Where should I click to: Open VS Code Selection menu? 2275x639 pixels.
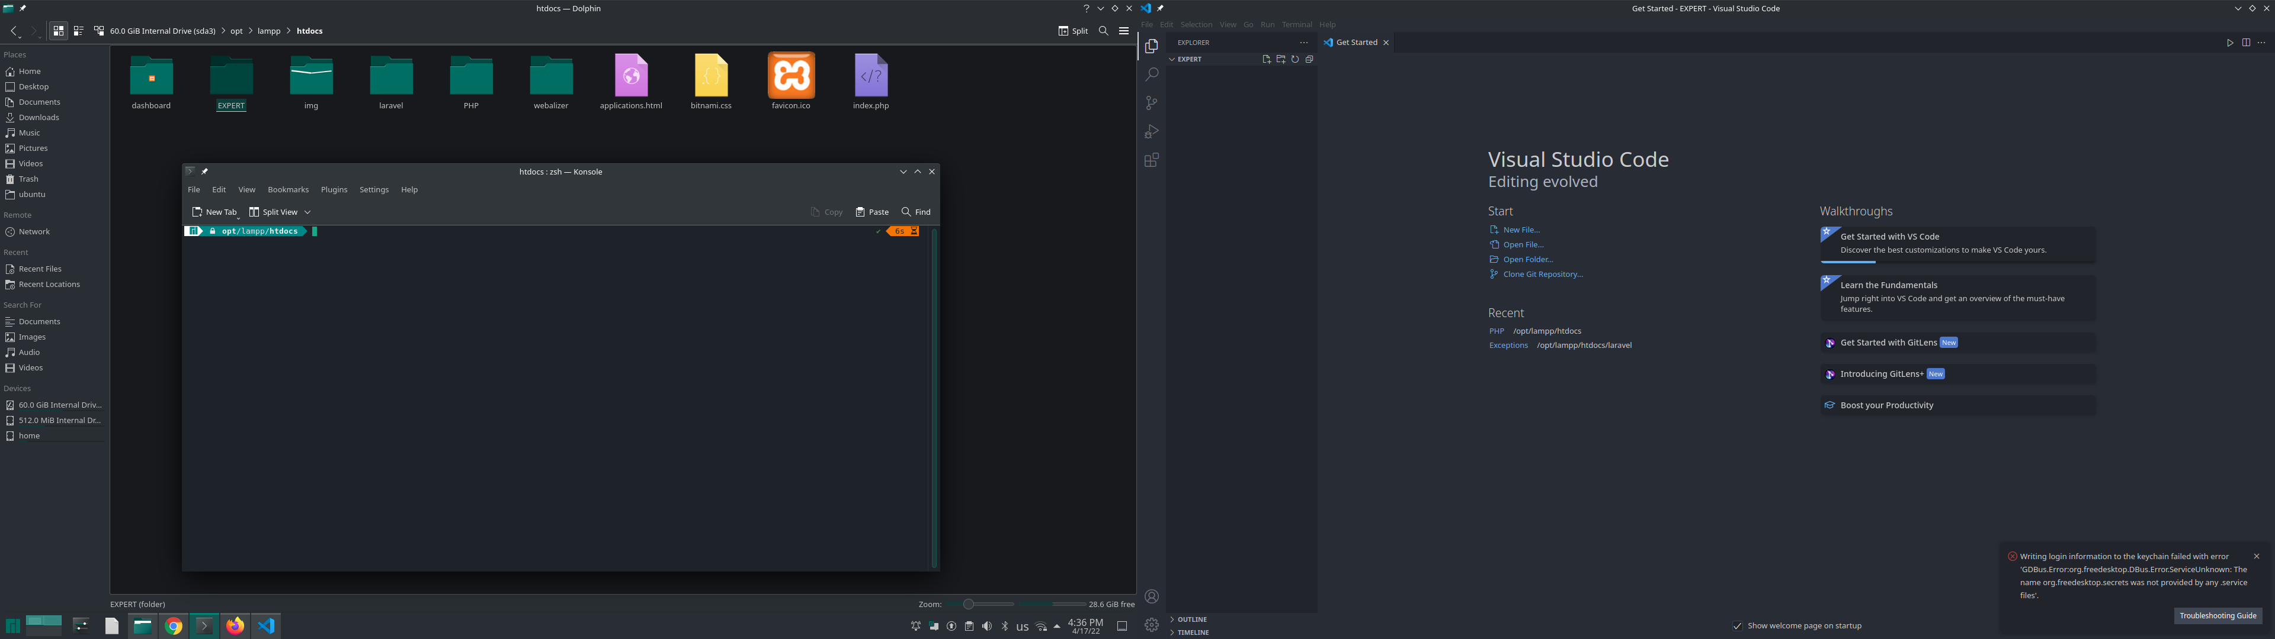coord(1197,25)
